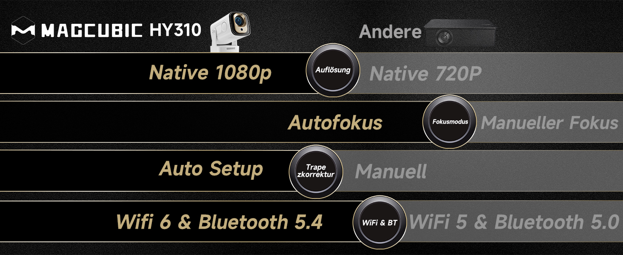The image size is (623, 255).
Task: Select the Autofokus feature text
Action: [x=335, y=122]
